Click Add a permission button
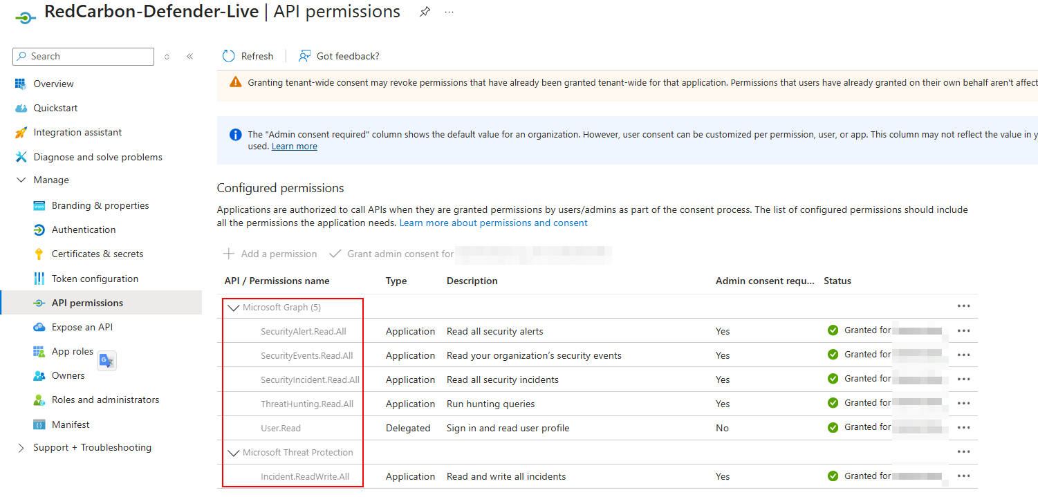 270,254
